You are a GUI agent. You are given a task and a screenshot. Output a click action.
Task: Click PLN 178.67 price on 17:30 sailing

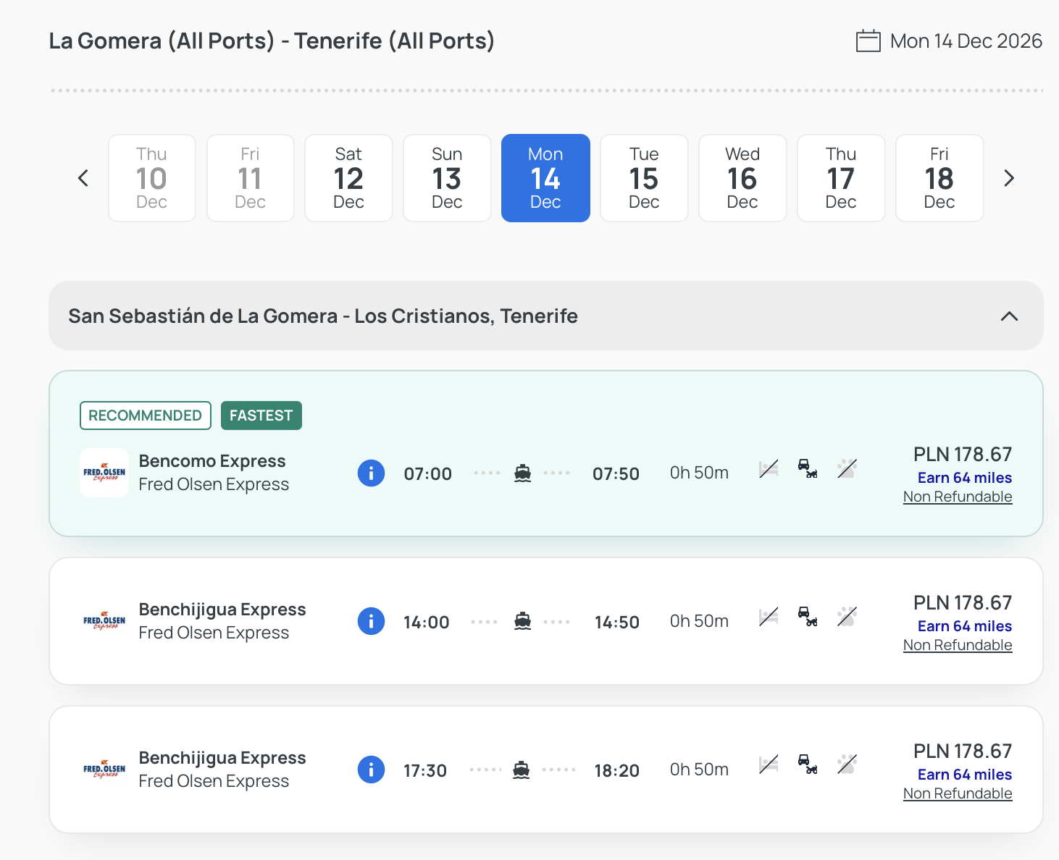(963, 751)
